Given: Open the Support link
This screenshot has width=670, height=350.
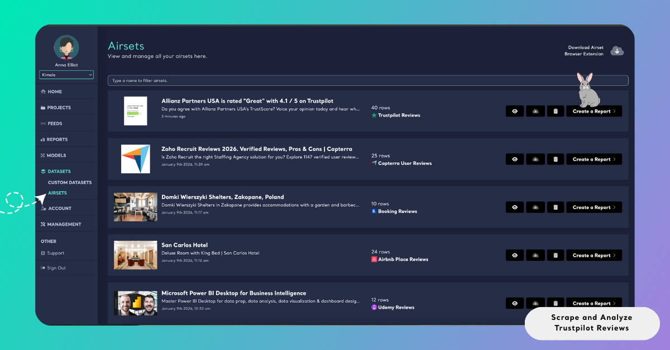Looking at the screenshot, I should [x=53, y=253].
